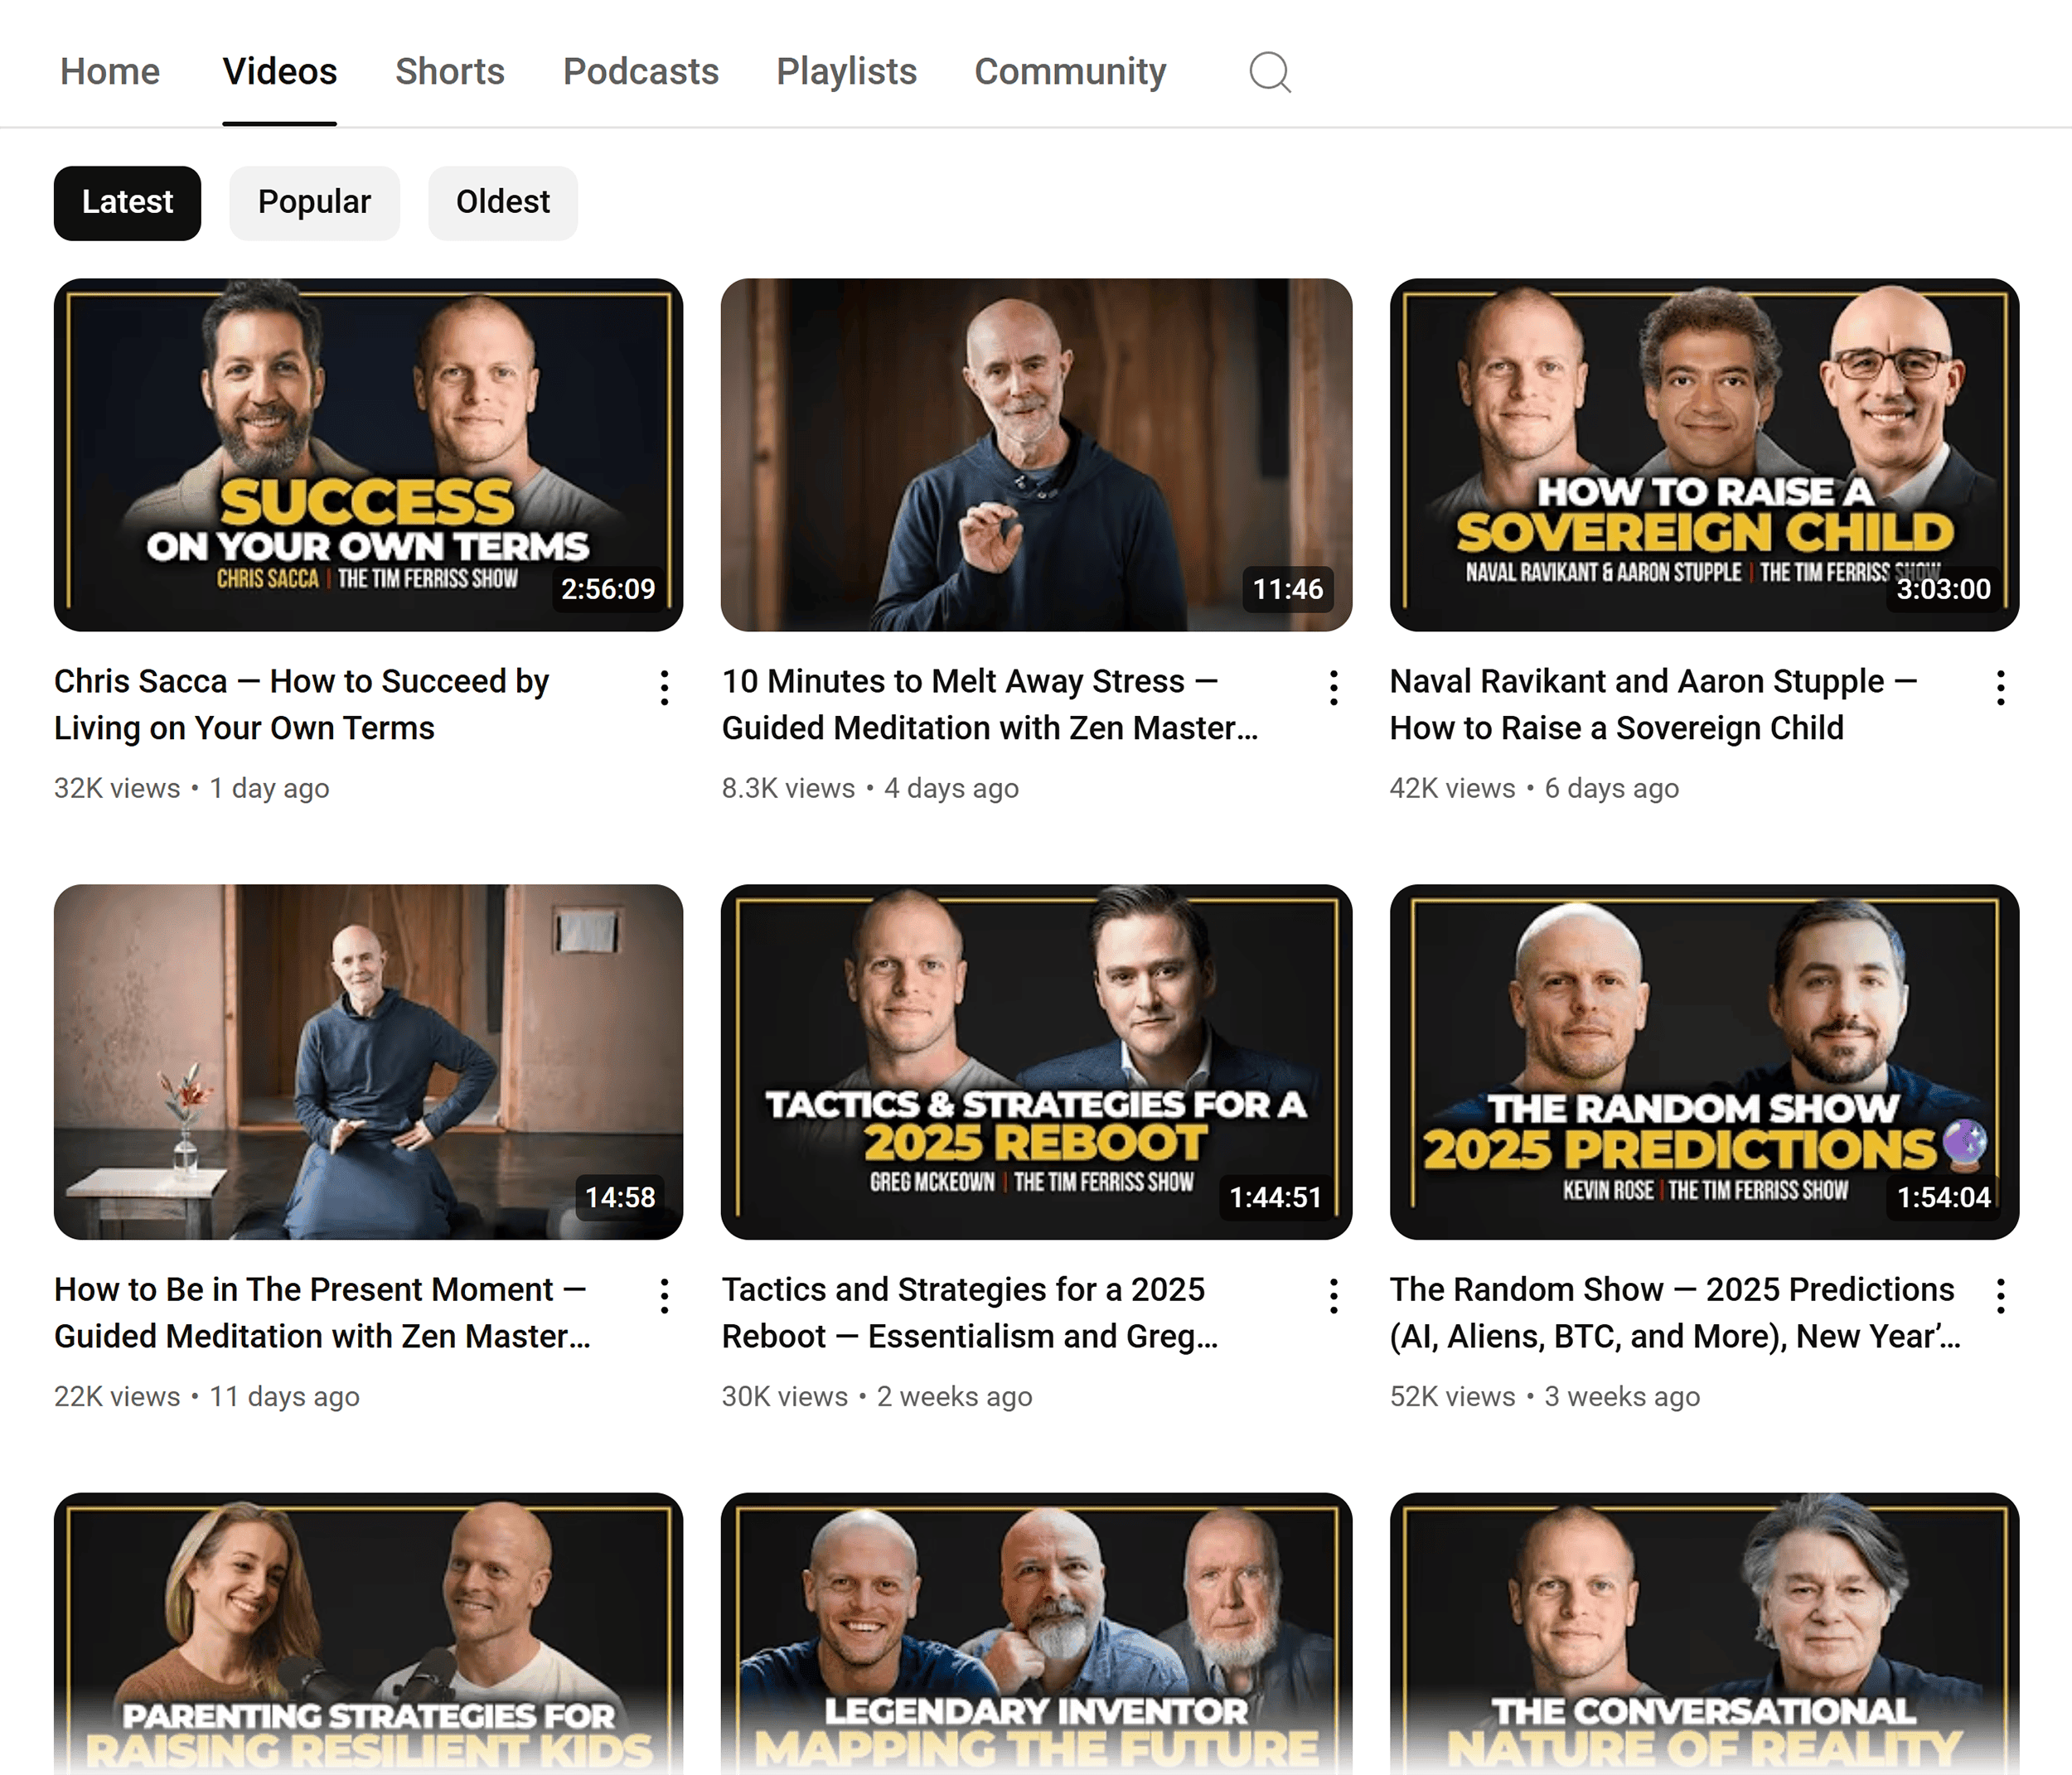Open the 11:46 guided meditation thumbnail
Viewport: 2072px width, 1775px height.
[1036, 455]
